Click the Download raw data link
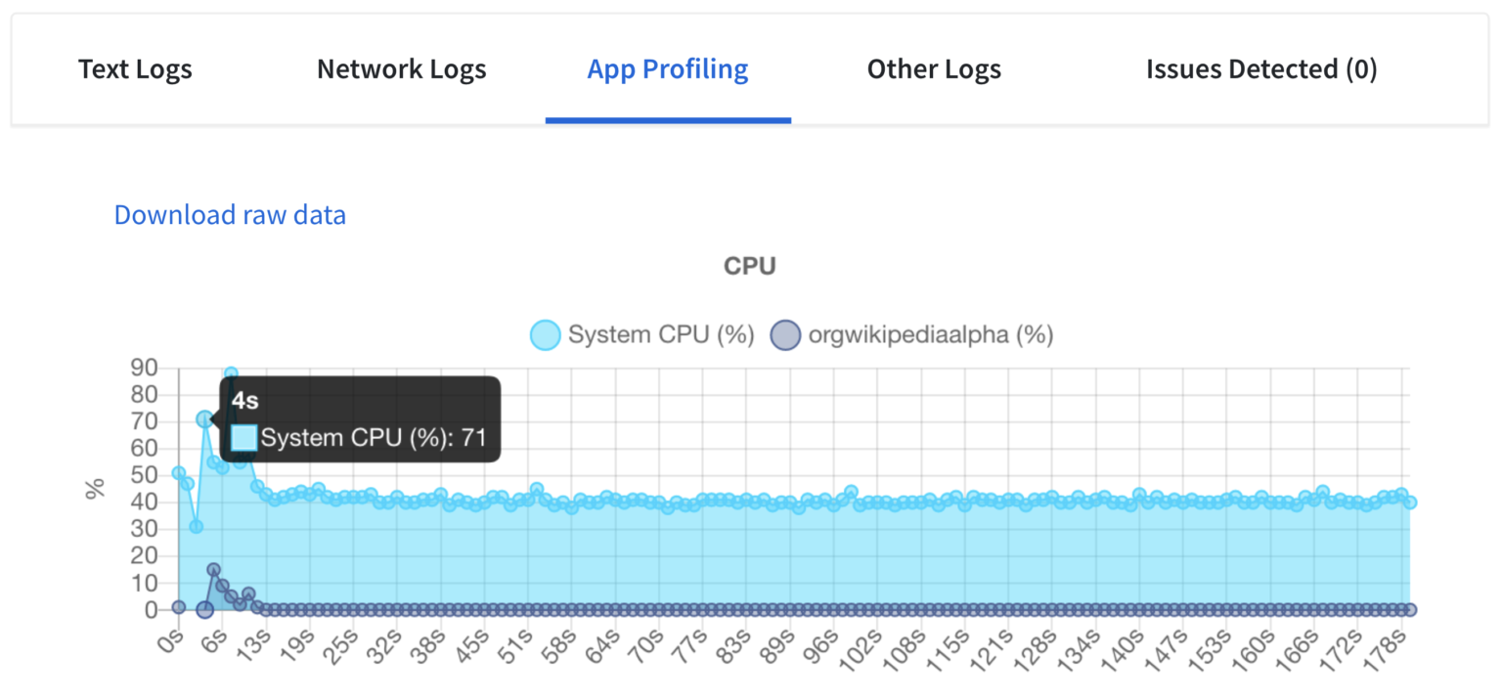Image resolution: width=1502 pixels, height=700 pixels. (x=230, y=215)
